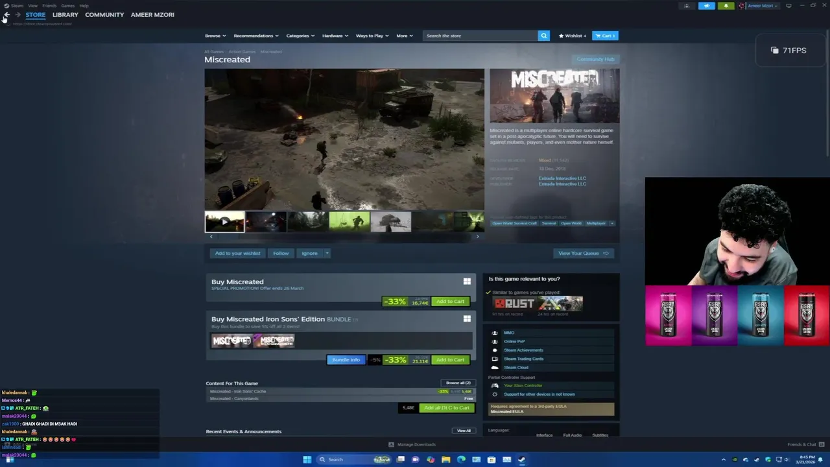Open the AMEER MZORI profile tab
This screenshot has height=467, width=830.
click(x=152, y=14)
